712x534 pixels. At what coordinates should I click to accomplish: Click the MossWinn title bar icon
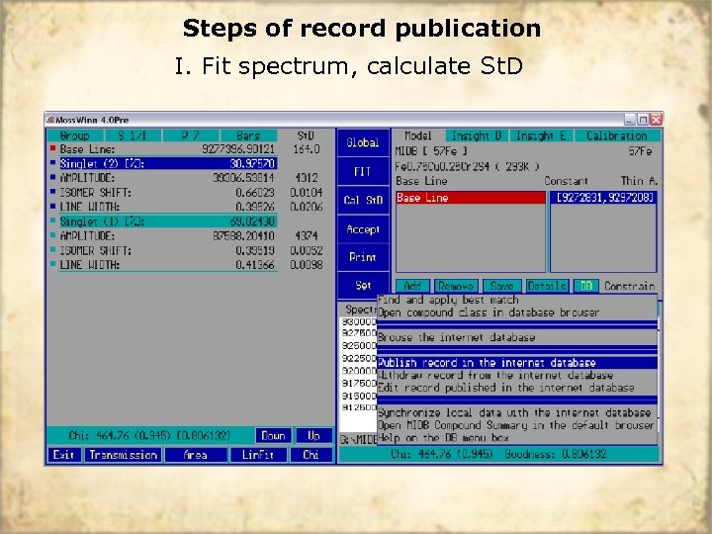coord(50,120)
